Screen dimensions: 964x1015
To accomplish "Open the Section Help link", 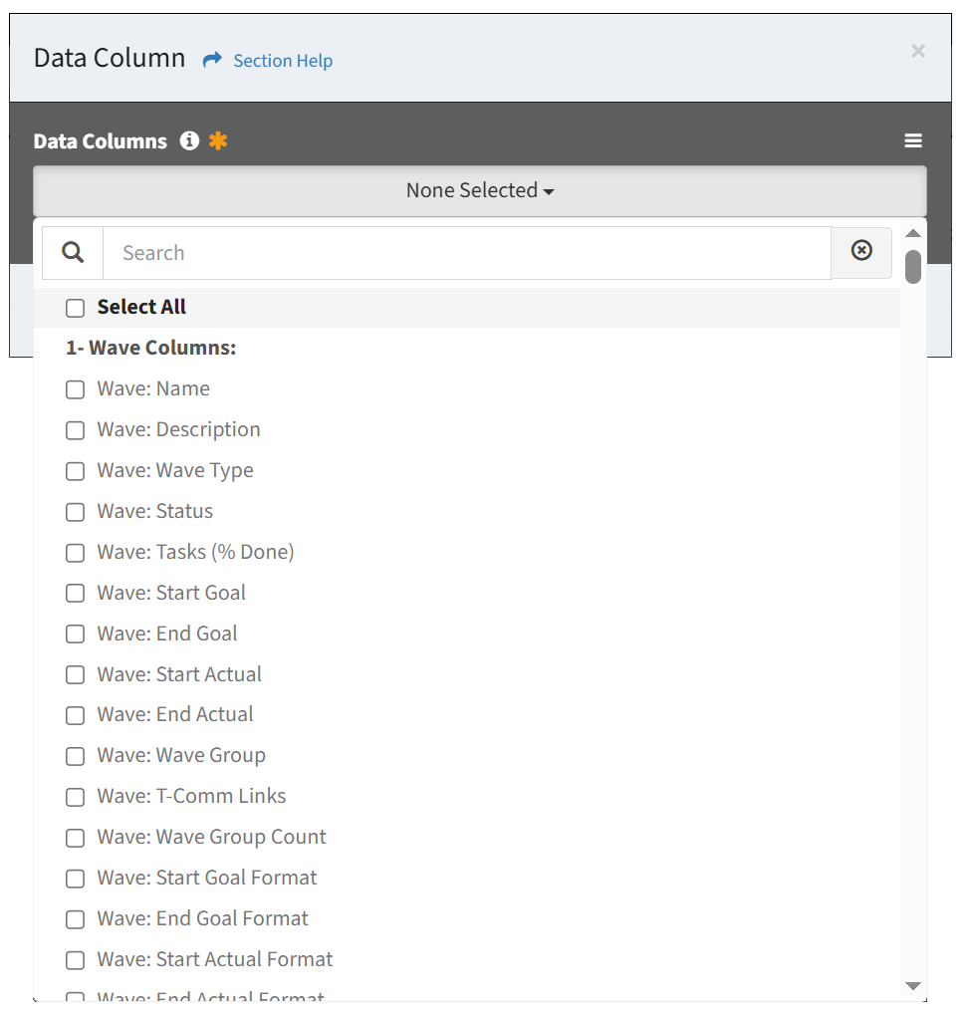I will (283, 61).
